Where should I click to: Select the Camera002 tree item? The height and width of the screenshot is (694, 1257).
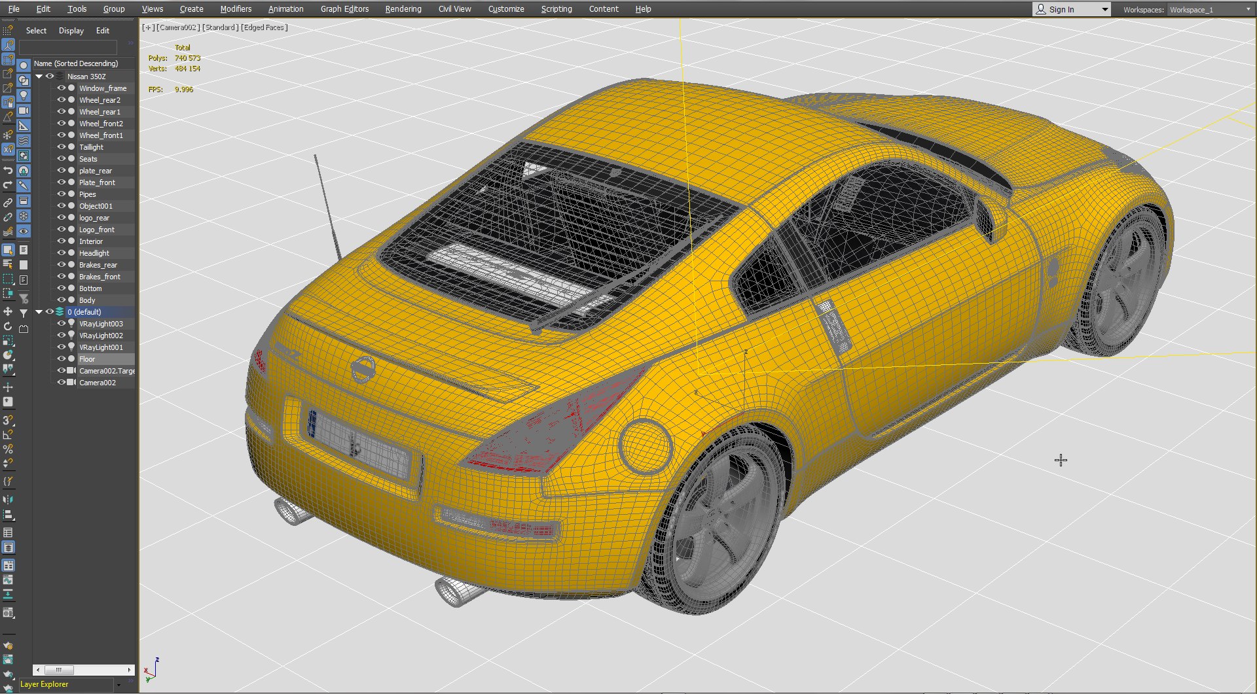point(97,383)
